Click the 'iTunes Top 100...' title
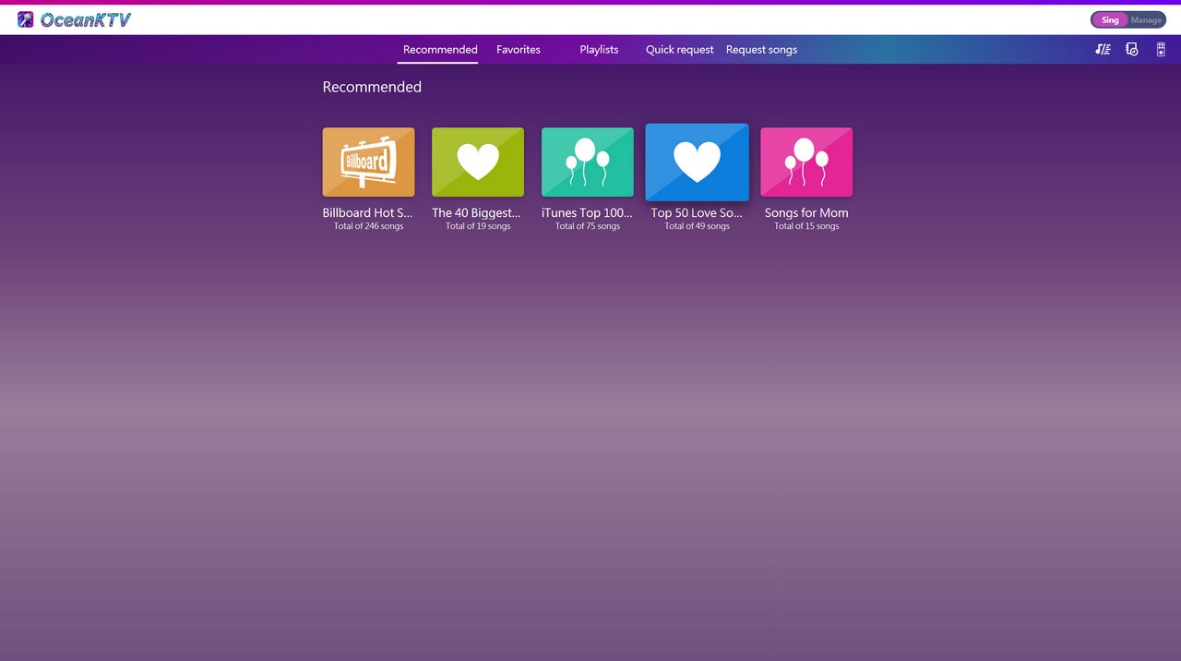 (x=588, y=212)
